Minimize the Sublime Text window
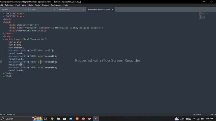 pyautogui.click(x=204, y=2)
